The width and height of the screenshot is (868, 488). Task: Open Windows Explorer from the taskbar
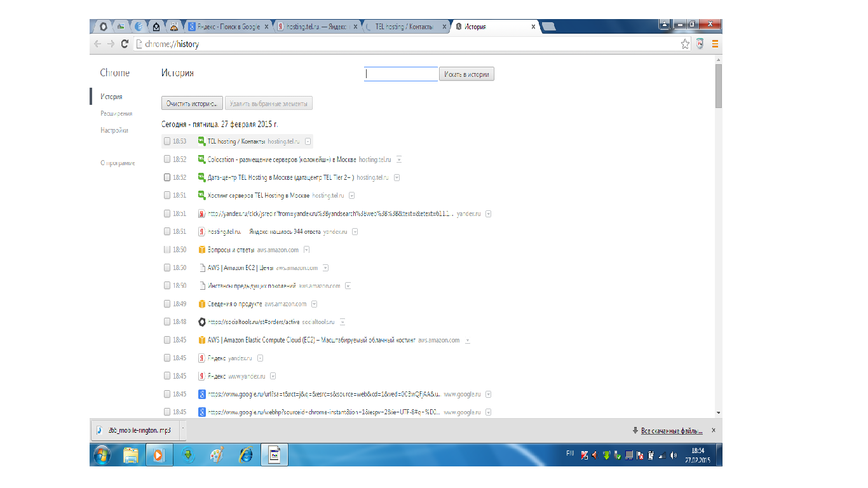pos(130,454)
